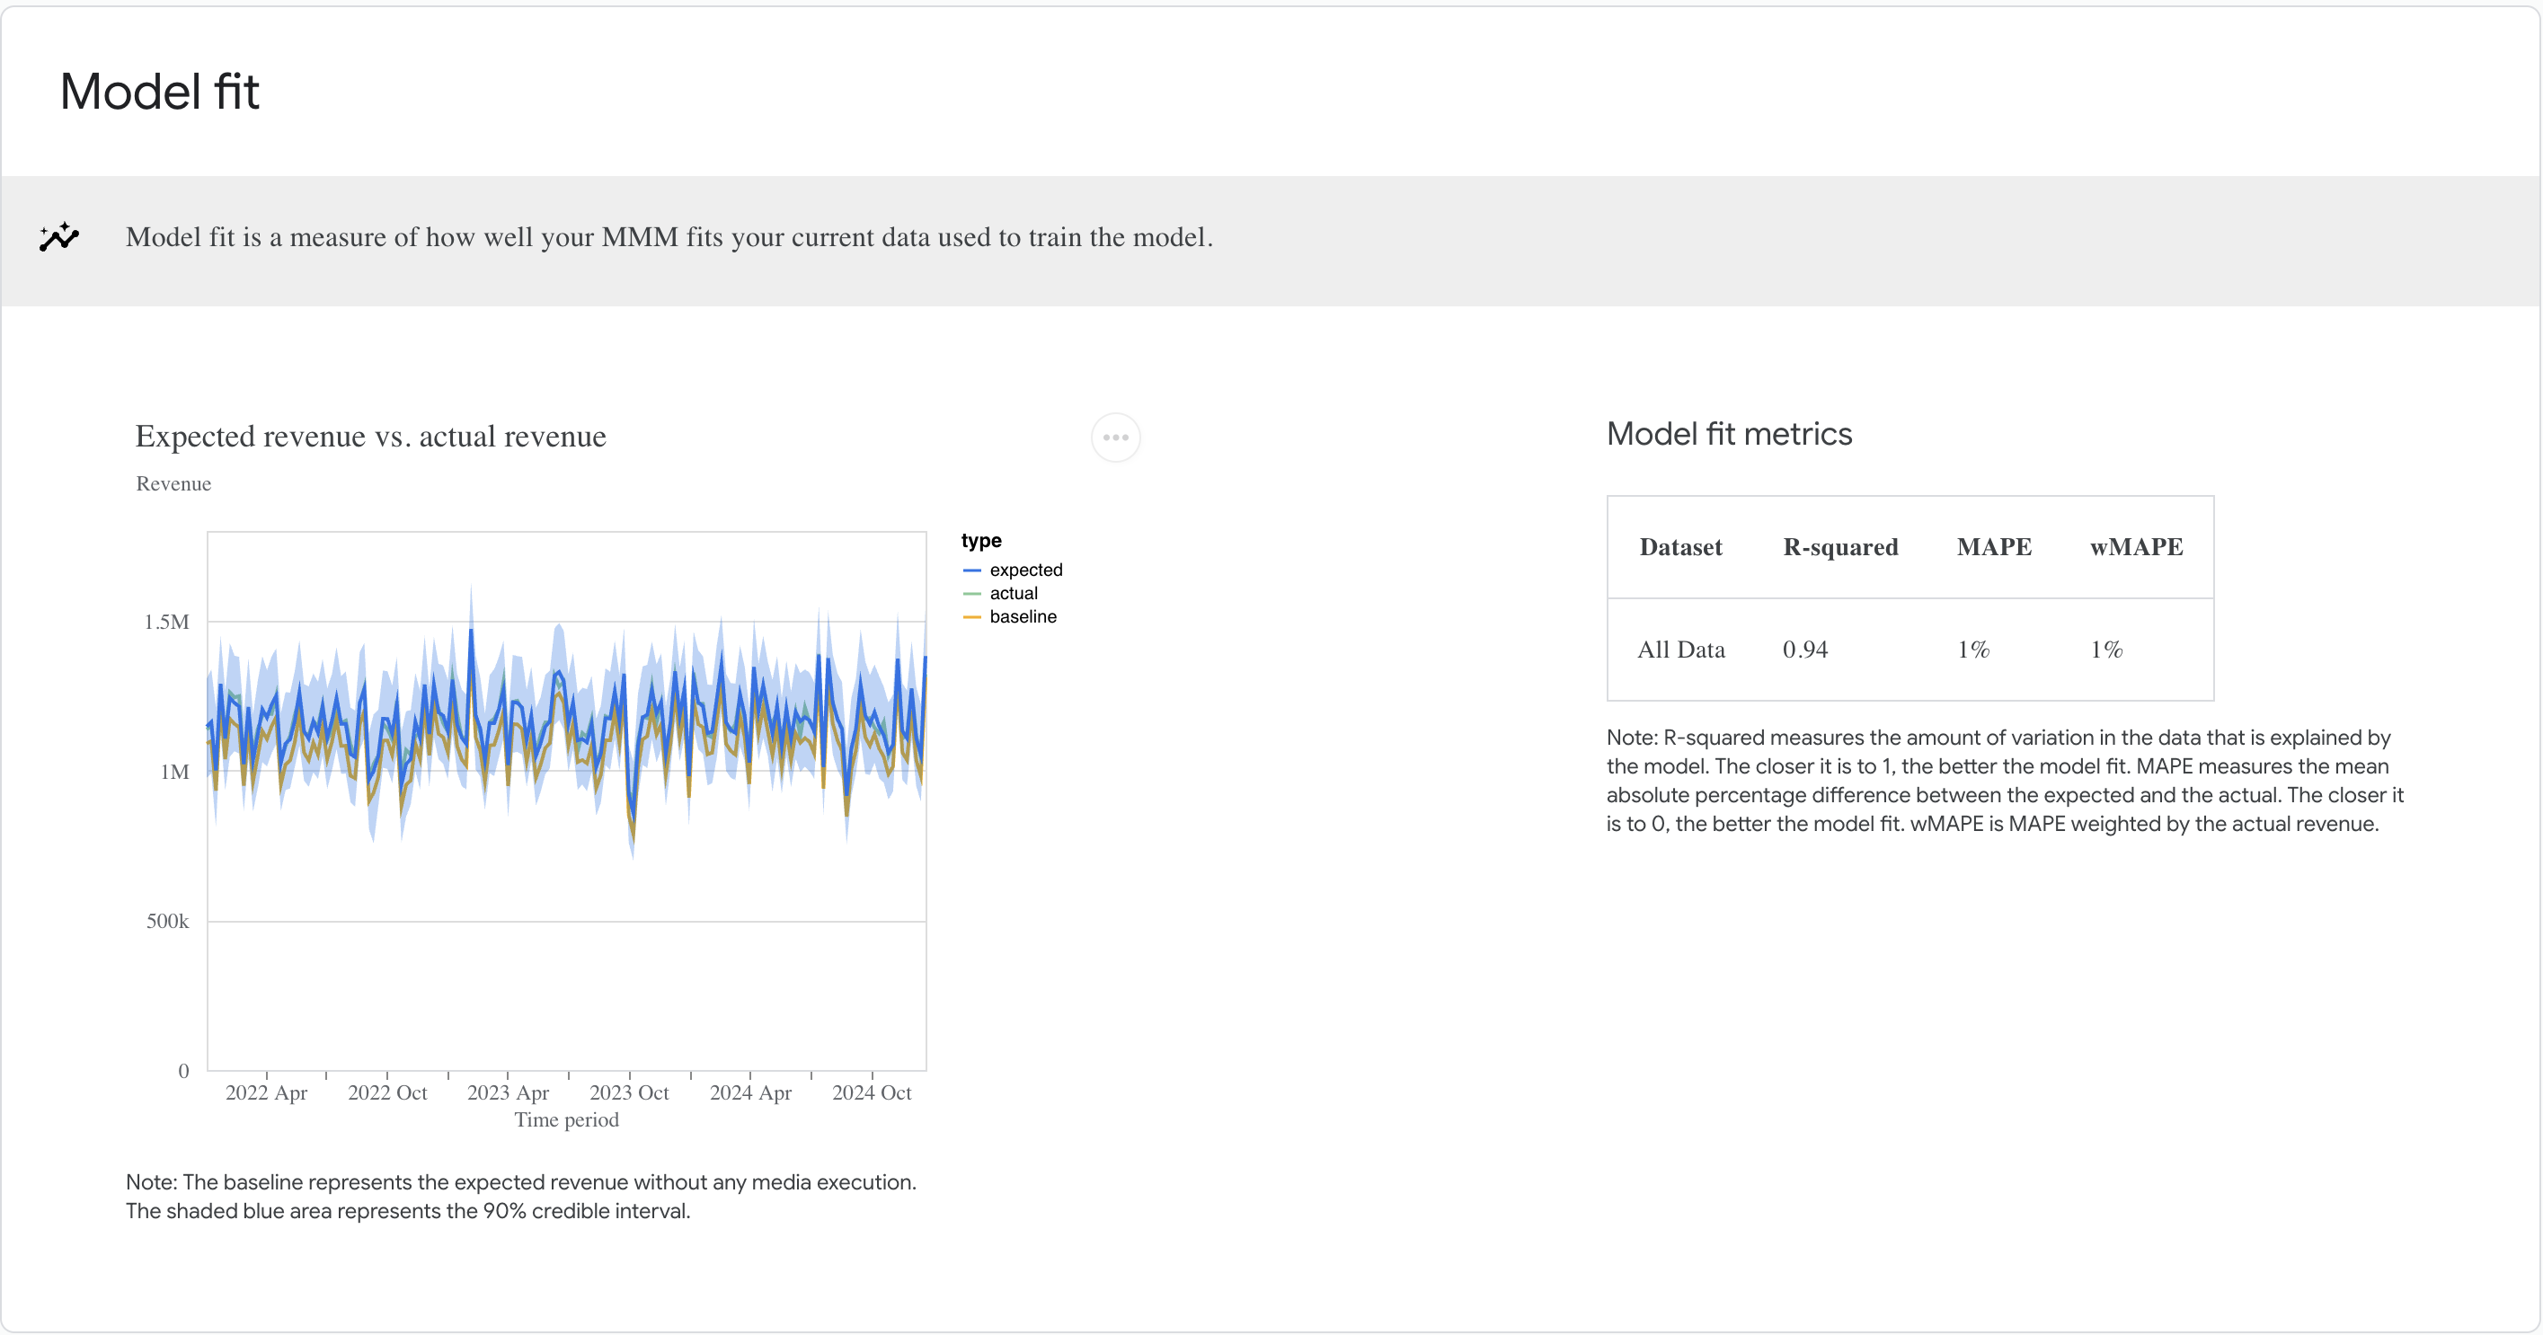Click the 0.94 R-squared value
Image resolution: width=2543 pixels, height=1335 pixels.
(1805, 650)
